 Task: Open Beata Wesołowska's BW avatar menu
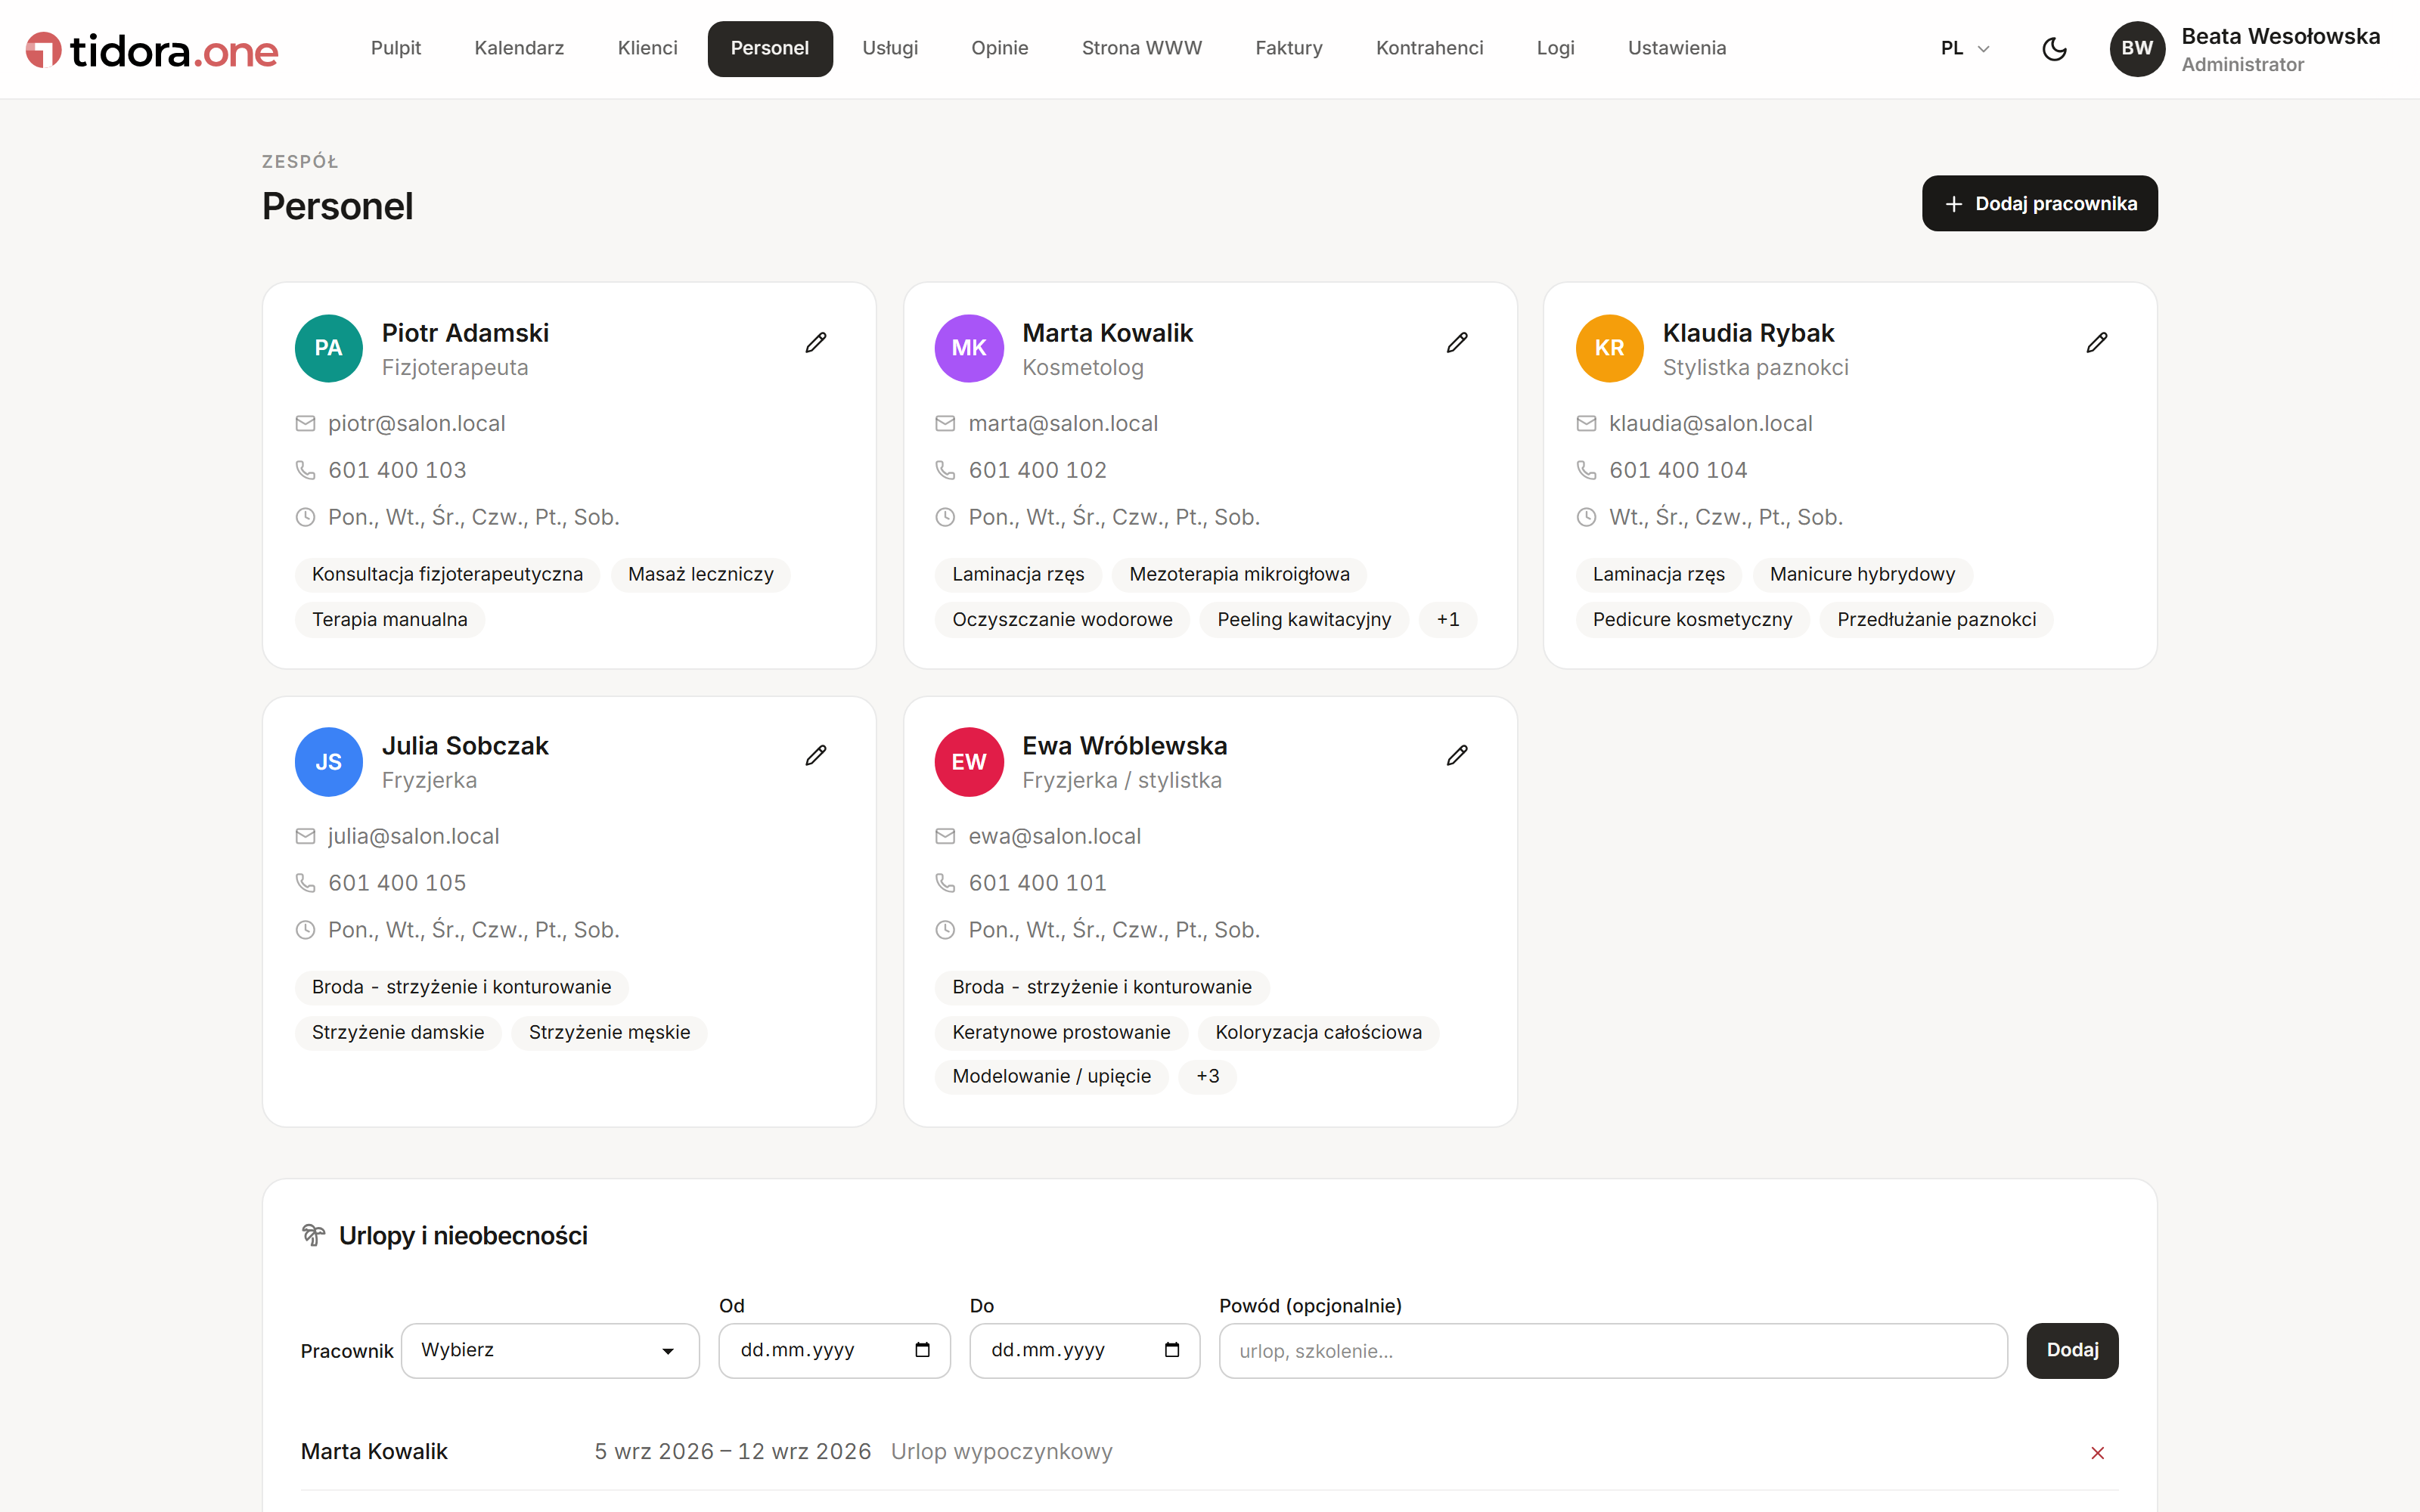tap(2137, 49)
